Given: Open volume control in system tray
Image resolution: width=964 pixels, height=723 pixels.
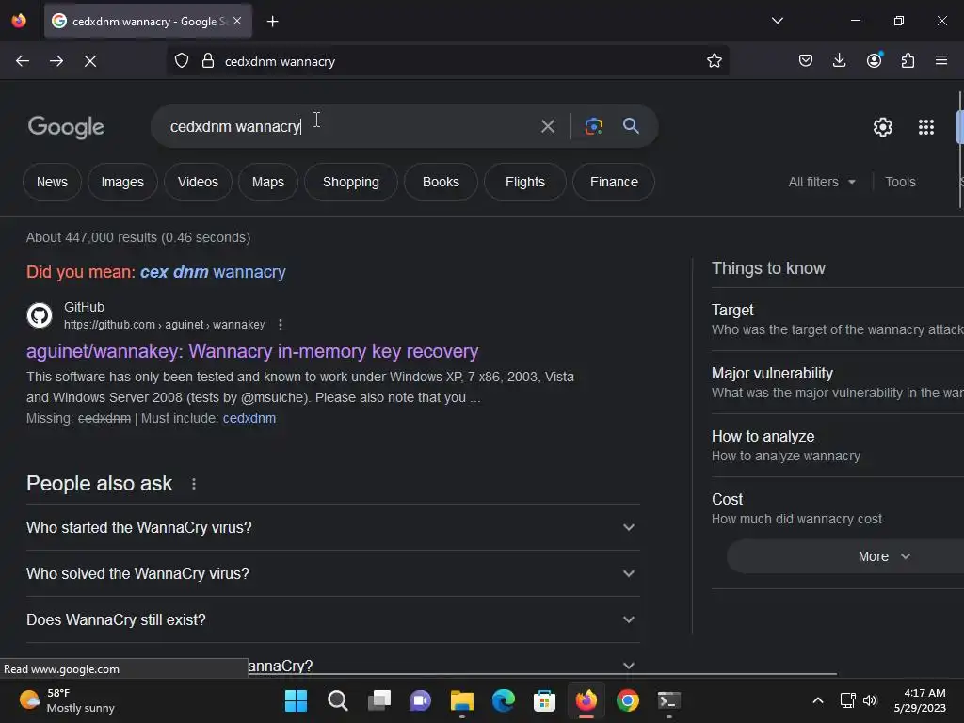Looking at the screenshot, I should 870,700.
